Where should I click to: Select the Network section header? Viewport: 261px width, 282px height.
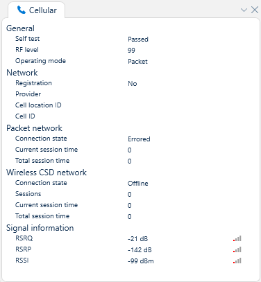(22, 73)
